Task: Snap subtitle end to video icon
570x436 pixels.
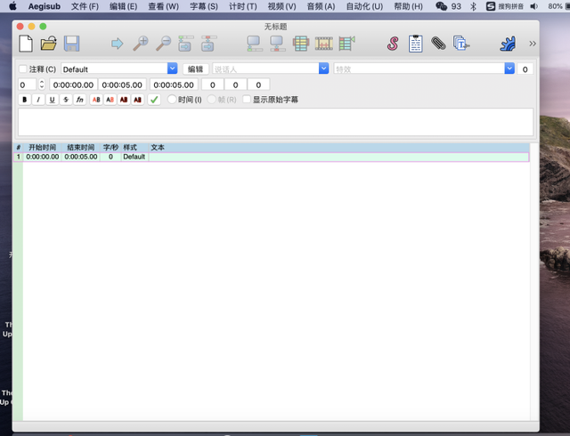Action: tap(277, 44)
